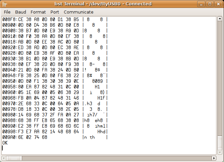Click address 00970 in the hex dump
224x162 pixels.
10,104
